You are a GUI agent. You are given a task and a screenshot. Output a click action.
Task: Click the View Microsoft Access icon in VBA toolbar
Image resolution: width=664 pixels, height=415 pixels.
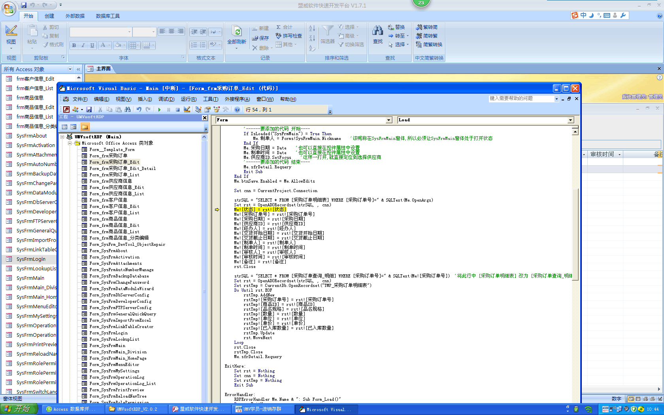[x=66, y=109]
